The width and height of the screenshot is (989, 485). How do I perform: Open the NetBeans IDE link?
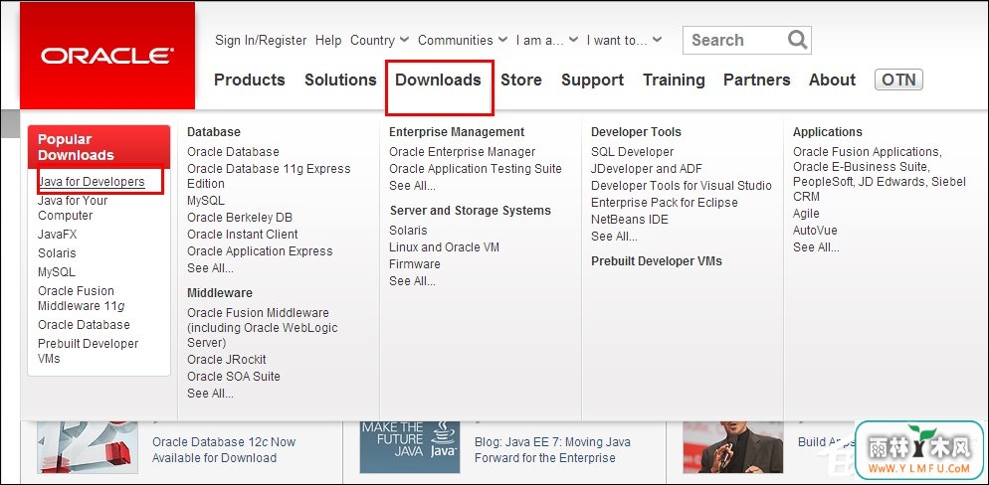pyautogui.click(x=630, y=220)
